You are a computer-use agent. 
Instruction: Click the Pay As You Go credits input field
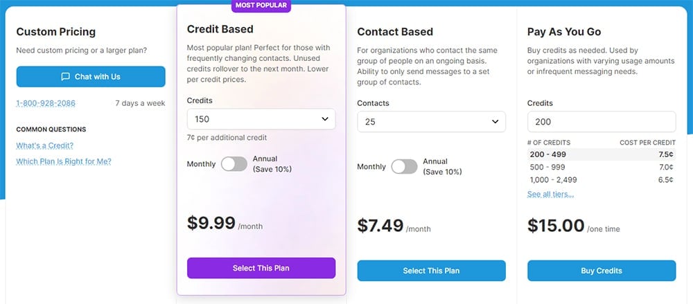pyautogui.click(x=601, y=121)
